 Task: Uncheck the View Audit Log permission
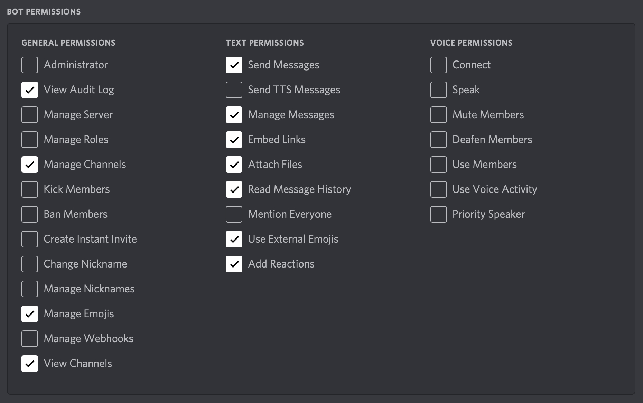(x=30, y=90)
